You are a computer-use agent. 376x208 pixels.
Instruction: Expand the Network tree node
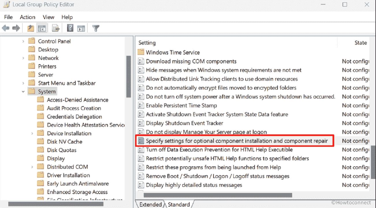[23, 58]
